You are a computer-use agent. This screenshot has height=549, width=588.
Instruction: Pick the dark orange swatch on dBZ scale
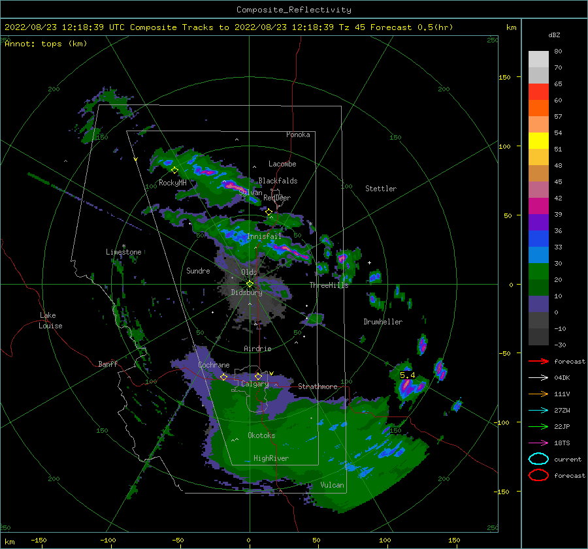(x=538, y=108)
